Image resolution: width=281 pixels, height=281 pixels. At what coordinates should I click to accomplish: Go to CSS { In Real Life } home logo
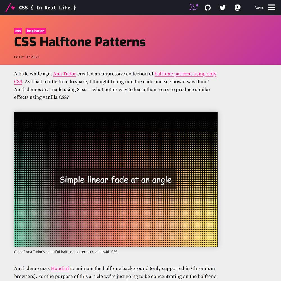click(x=41, y=8)
